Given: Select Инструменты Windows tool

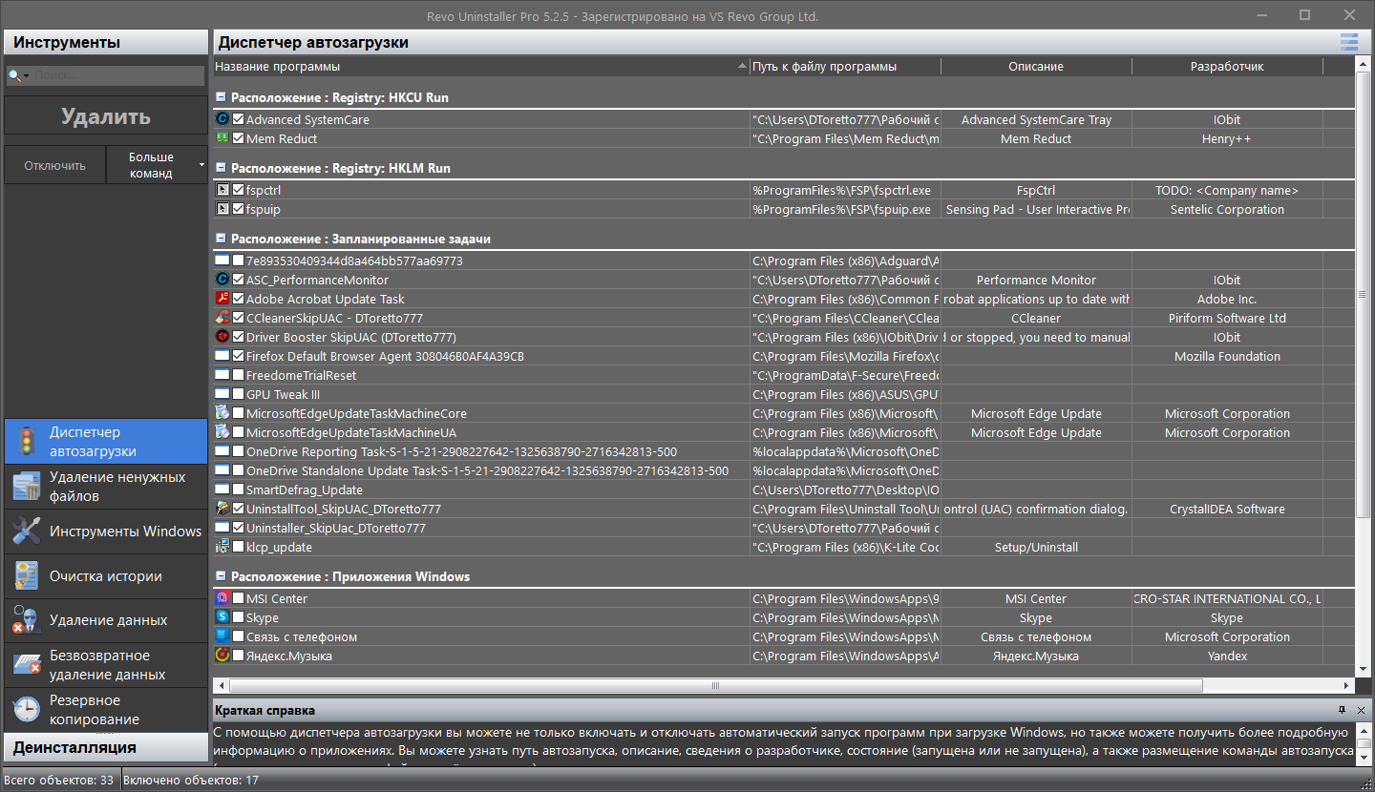Looking at the screenshot, I should click(106, 531).
